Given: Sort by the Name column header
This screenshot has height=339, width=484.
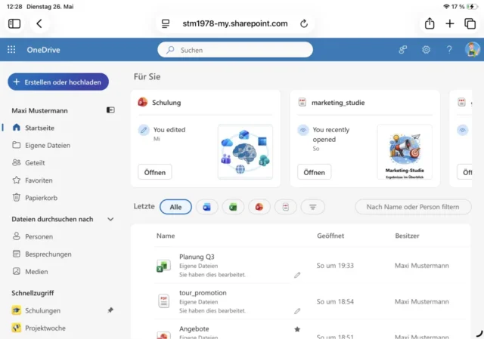Looking at the screenshot, I should point(166,236).
